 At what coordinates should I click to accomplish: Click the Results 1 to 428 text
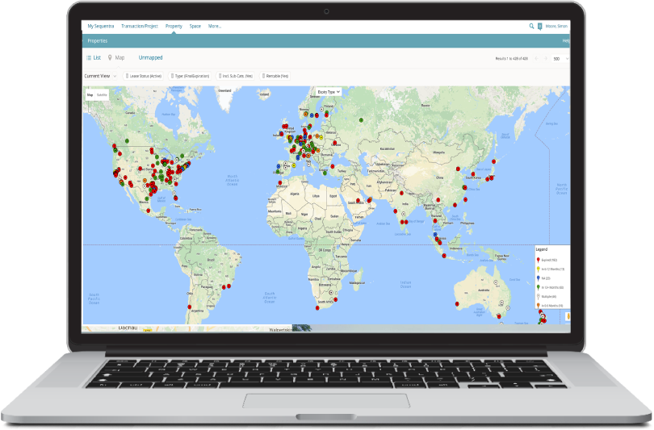click(511, 59)
